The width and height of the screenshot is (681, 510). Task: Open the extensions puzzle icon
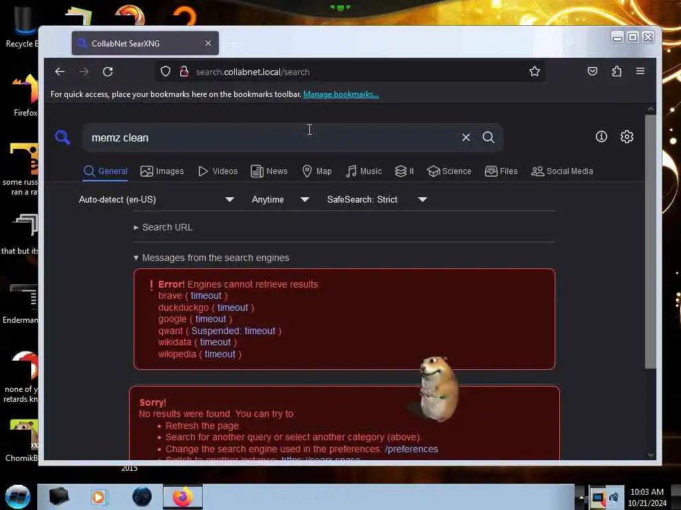click(x=616, y=71)
